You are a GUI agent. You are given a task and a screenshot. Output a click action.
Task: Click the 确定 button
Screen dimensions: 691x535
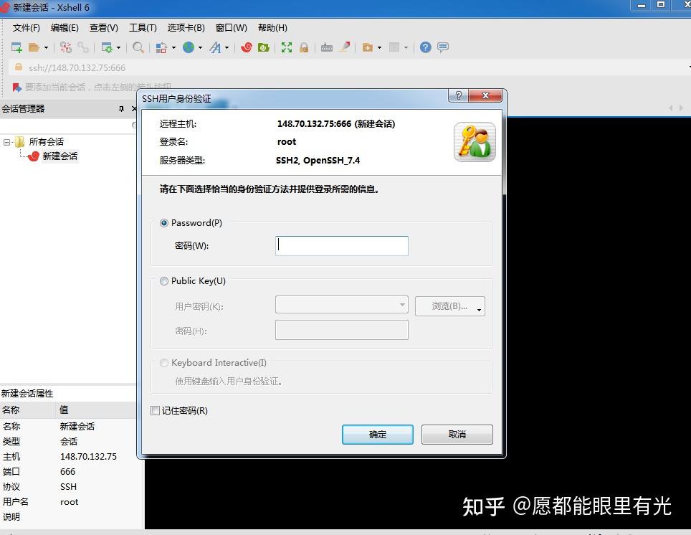(x=378, y=435)
